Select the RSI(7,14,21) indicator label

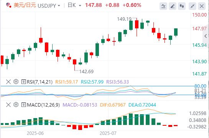point(39,82)
